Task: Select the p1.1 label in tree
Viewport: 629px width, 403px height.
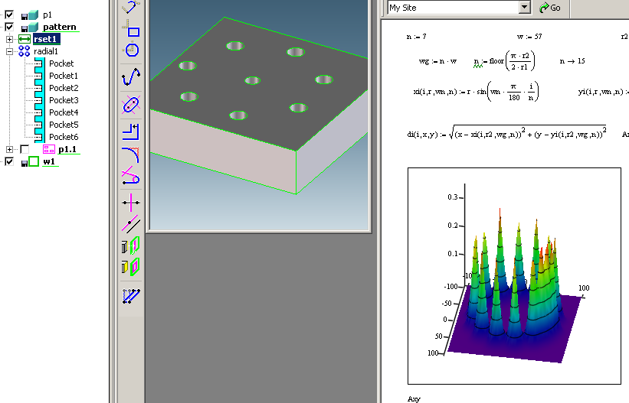Action: tap(67, 149)
